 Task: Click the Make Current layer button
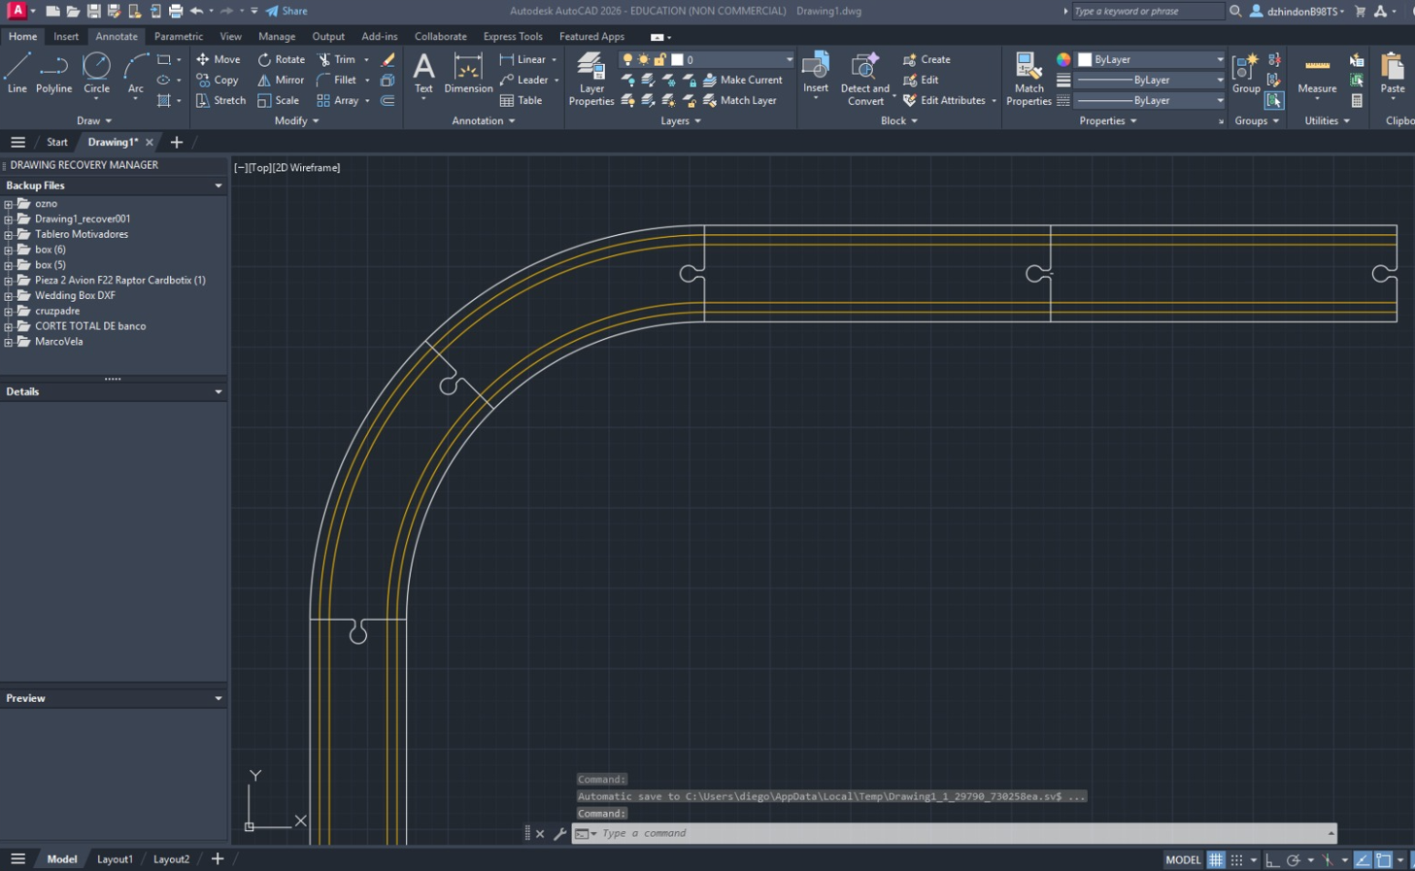pos(744,80)
